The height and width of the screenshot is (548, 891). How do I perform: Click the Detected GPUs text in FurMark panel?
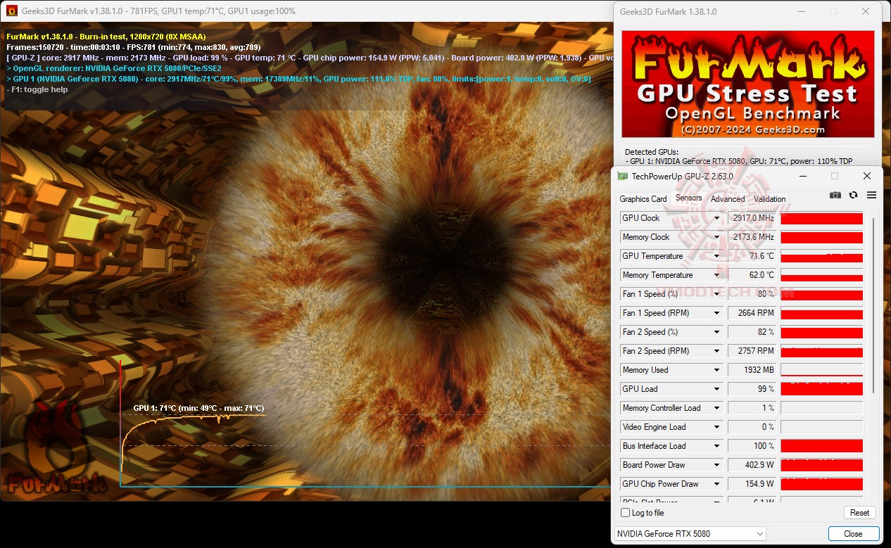[652, 152]
